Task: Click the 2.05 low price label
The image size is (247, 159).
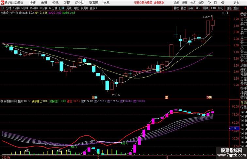Action: (x=117, y=95)
